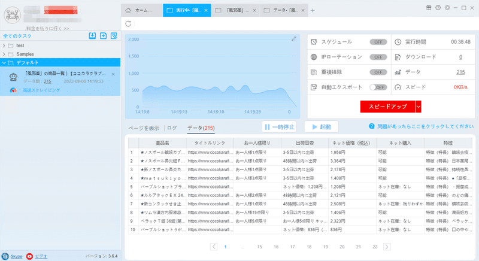Click the スピードアップ button
Image resolution: width=479 pixels, height=261 pixels.
[387, 107]
